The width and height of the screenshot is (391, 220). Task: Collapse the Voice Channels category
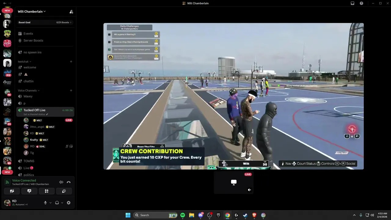[29, 90]
